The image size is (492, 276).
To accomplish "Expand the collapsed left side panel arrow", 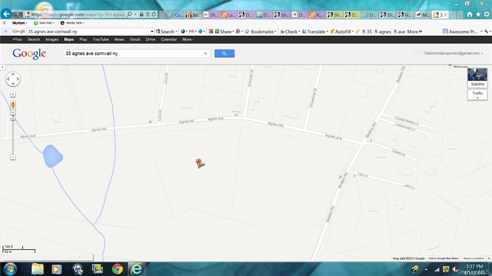I will 2,66.
